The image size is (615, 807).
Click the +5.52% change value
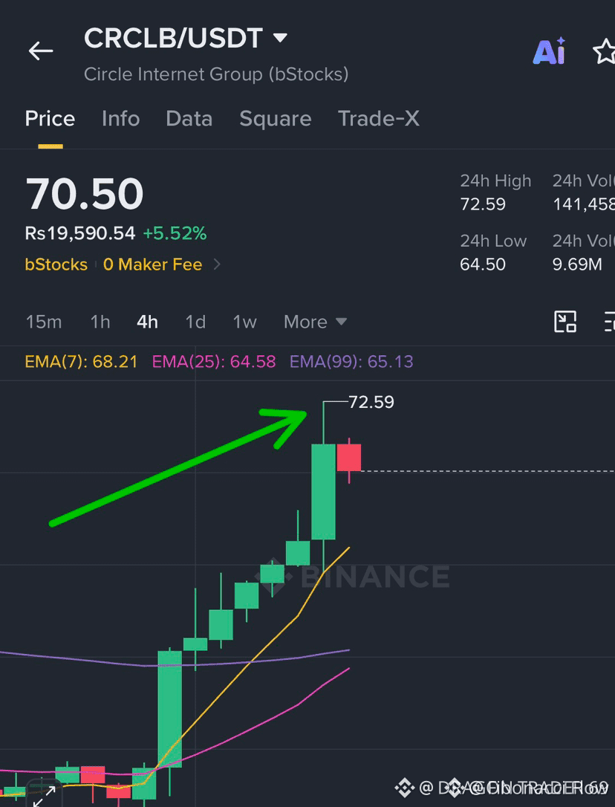click(175, 233)
